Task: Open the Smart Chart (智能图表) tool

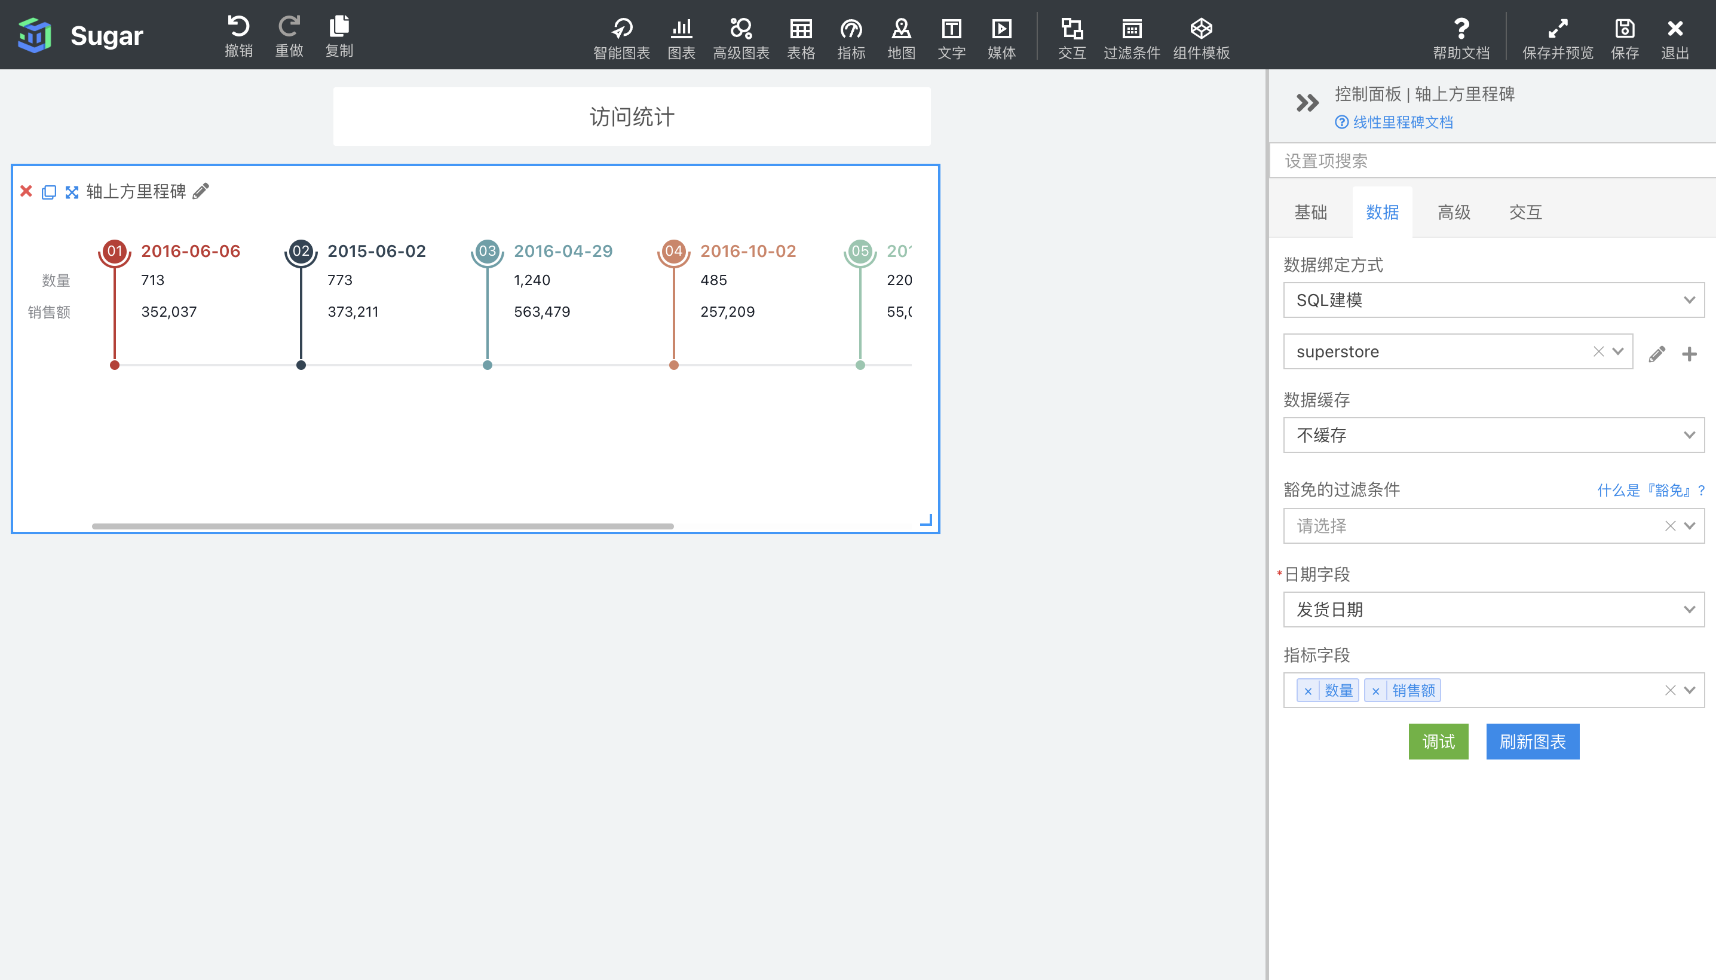Action: pyautogui.click(x=621, y=28)
